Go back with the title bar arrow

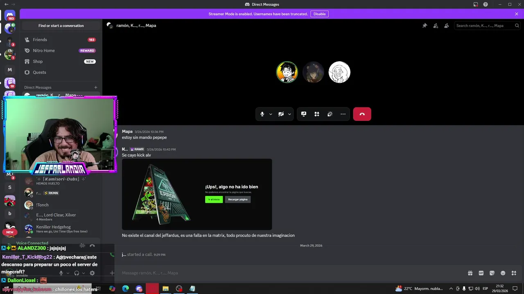[x=6, y=4]
